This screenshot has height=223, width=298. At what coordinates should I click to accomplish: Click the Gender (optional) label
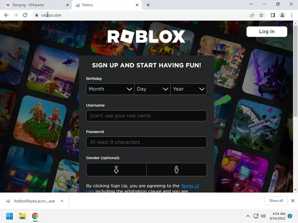(103, 158)
